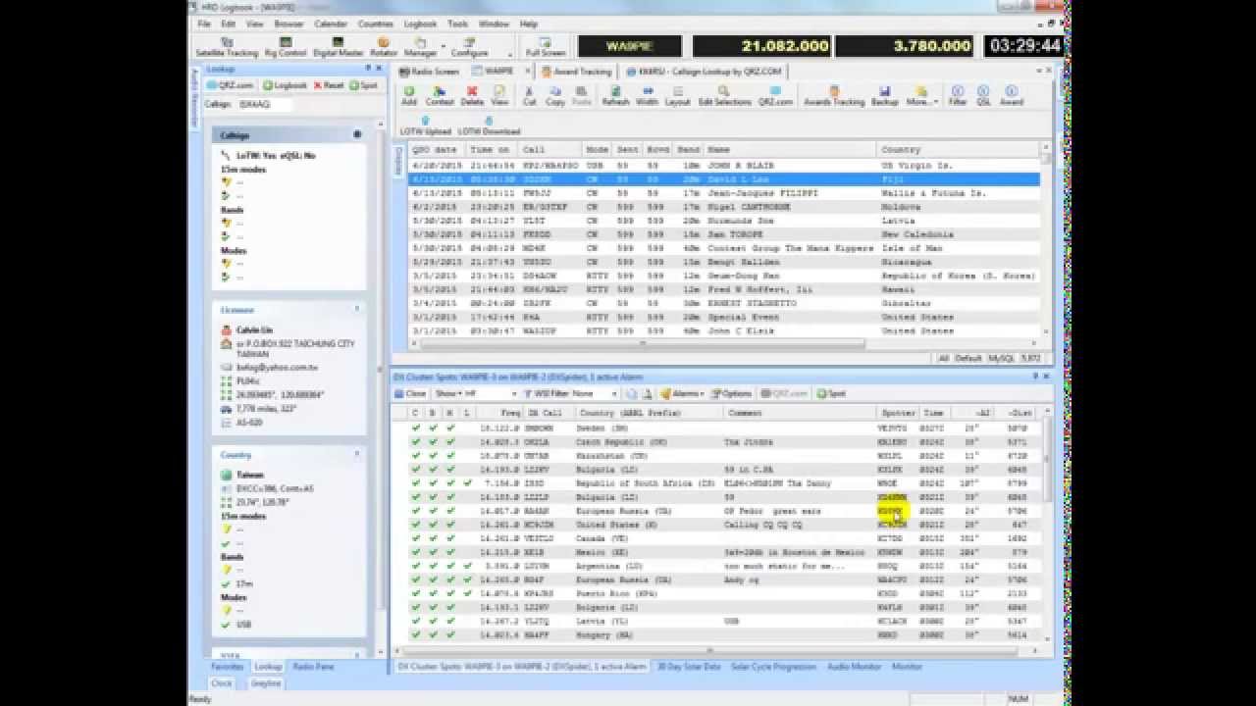Image resolution: width=1256 pixels, height=706 pixels.
Task: Switch to the Award Tracking tab
Action: point(577,72)
